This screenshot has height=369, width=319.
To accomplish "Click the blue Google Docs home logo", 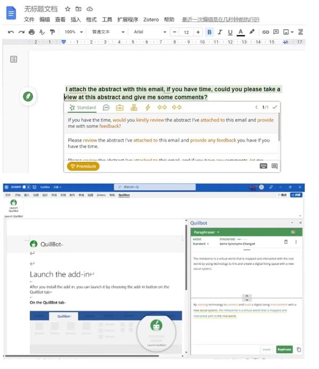I will tap(11, 13).
